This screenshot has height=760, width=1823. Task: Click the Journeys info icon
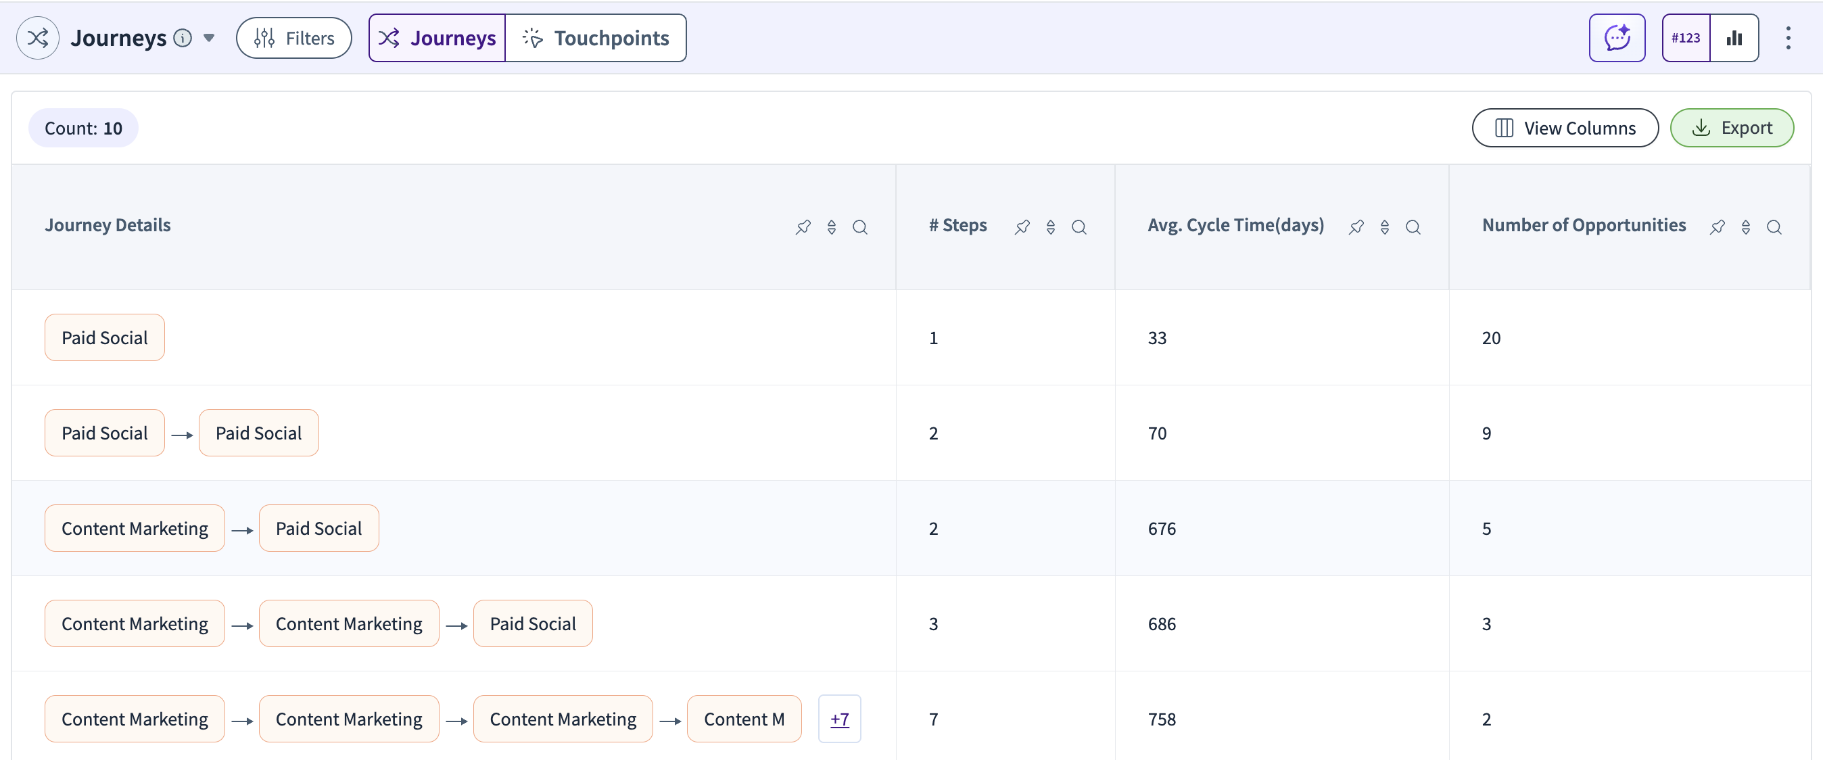coord(183,37)
